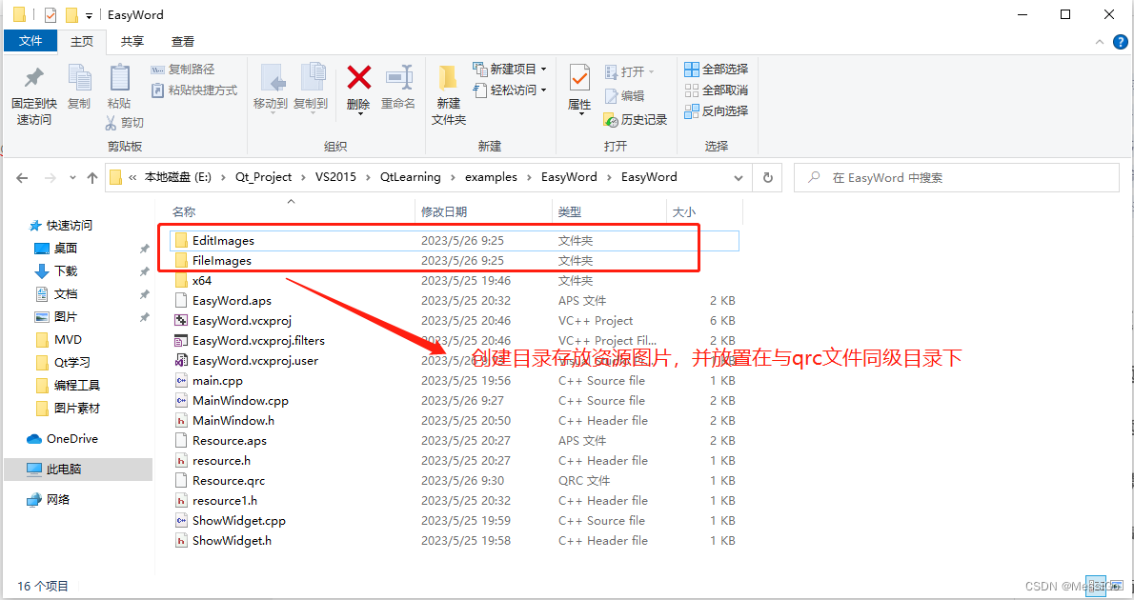
Task: Open Downloads (下载) in sidebar
Action: point(56,271)
